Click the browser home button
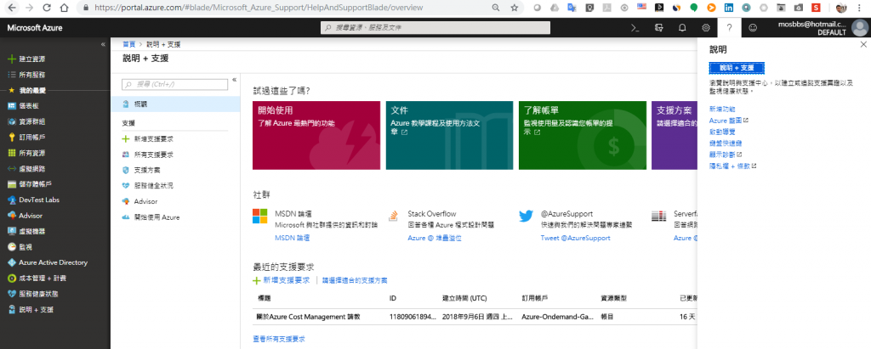 tap(65, 8)
